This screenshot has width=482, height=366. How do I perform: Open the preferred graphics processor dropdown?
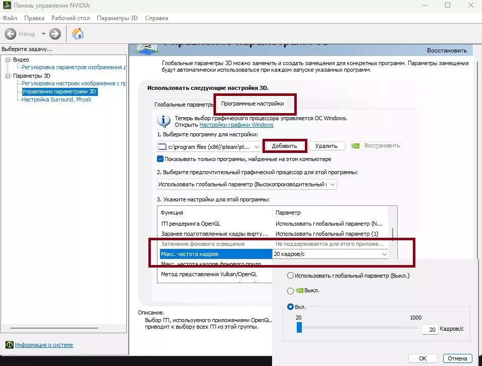coord(332,185)
